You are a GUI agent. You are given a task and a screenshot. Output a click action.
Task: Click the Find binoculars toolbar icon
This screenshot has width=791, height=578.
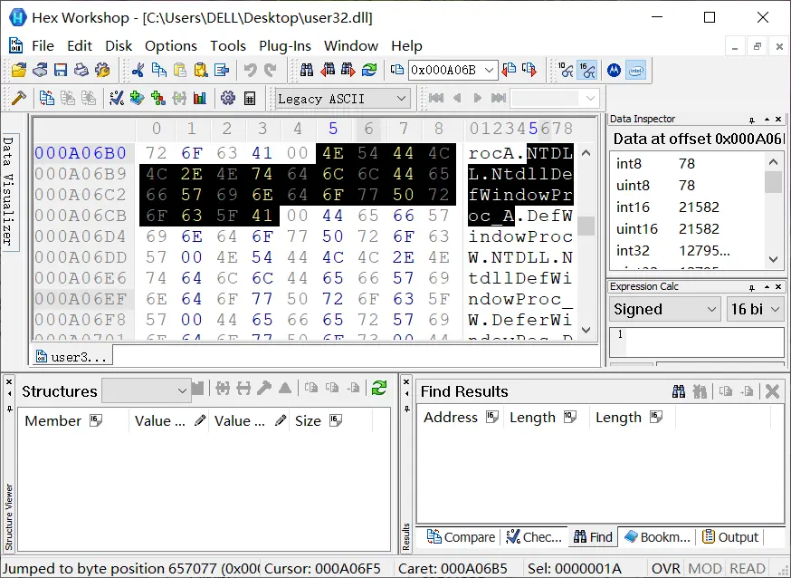tap(307, 70)
